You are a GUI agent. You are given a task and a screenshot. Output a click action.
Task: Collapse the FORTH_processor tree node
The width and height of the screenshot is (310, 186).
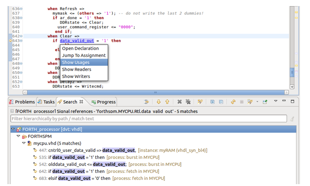coord(13,129)
